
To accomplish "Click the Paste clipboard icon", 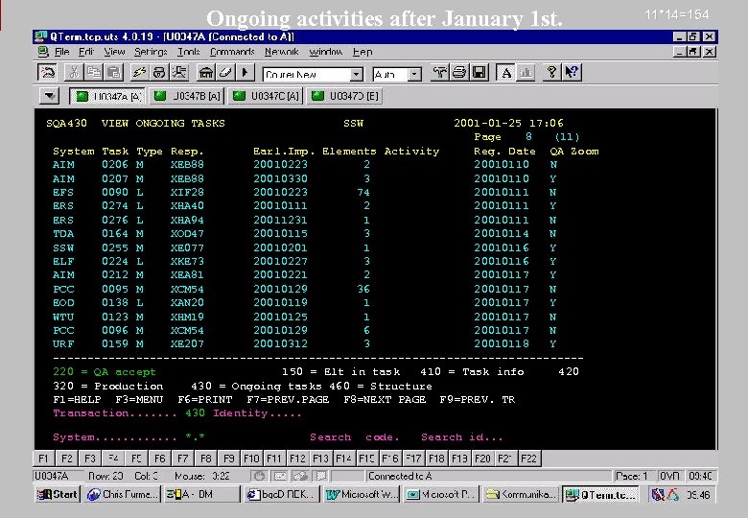I will pos(113,73).
